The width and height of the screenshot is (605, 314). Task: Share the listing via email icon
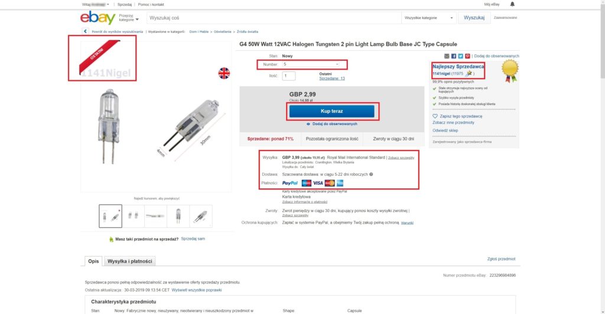click(447, 55)
